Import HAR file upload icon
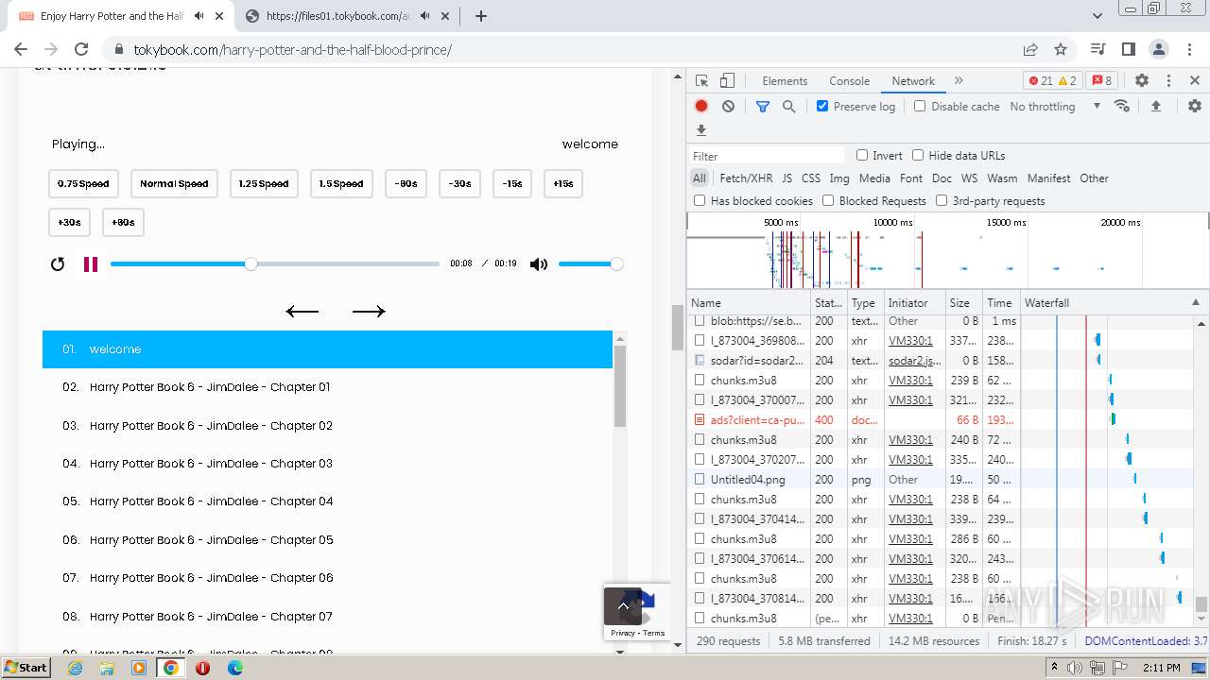This screenshot has height=680, width=1210. coord(1155,107)
